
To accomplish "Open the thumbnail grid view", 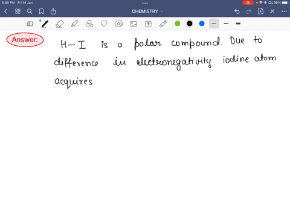I will coord(18,11).
